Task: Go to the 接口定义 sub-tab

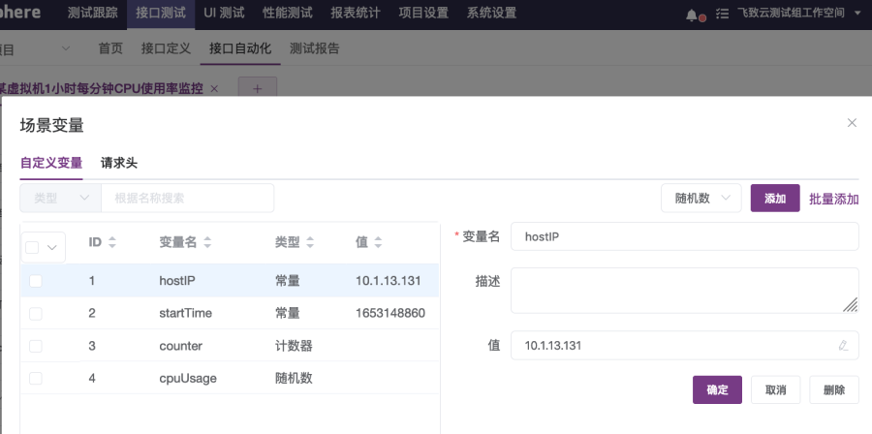Action: [166, 48]
